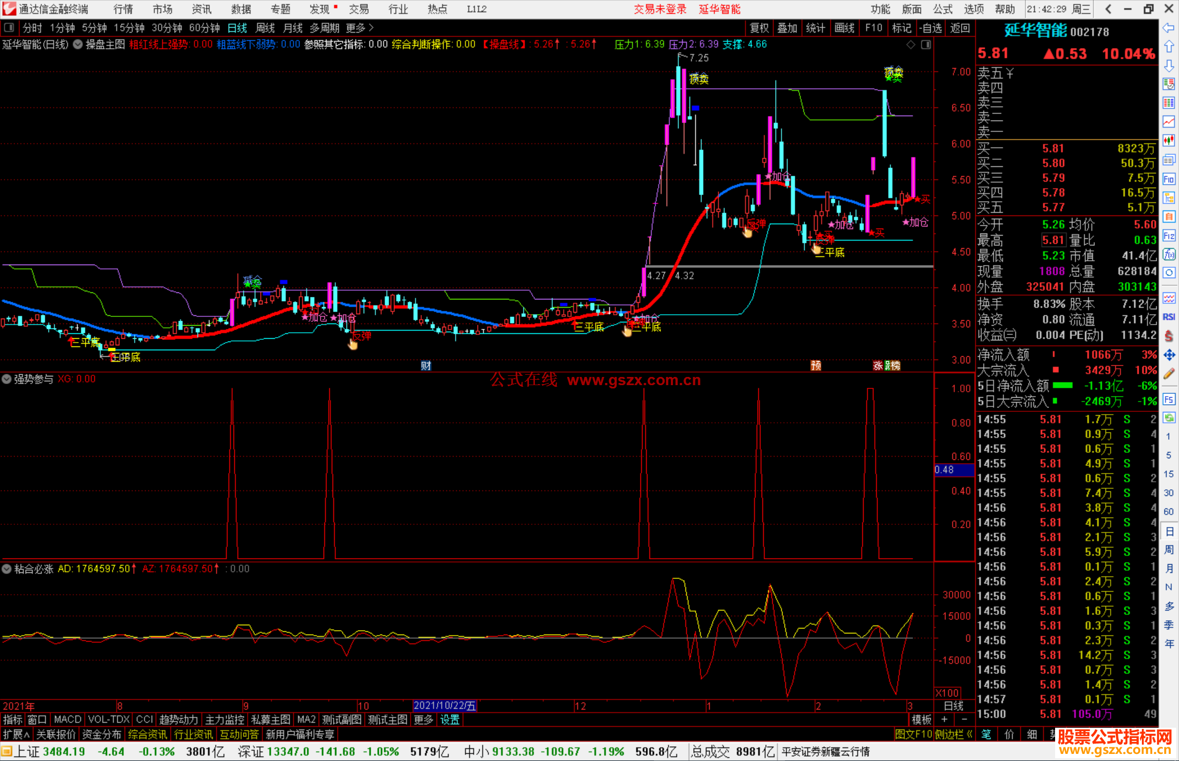Click the 返回 return button
The width and height of the screenshot is (1179, 761).
tap(960, 28)
